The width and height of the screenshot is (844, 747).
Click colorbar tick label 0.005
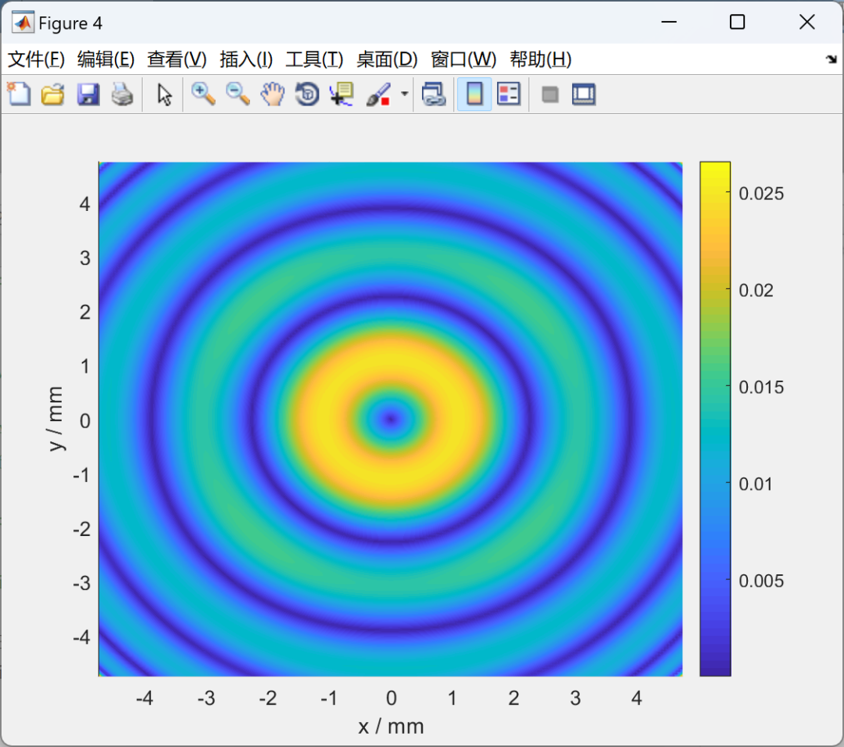click(761, 581)
